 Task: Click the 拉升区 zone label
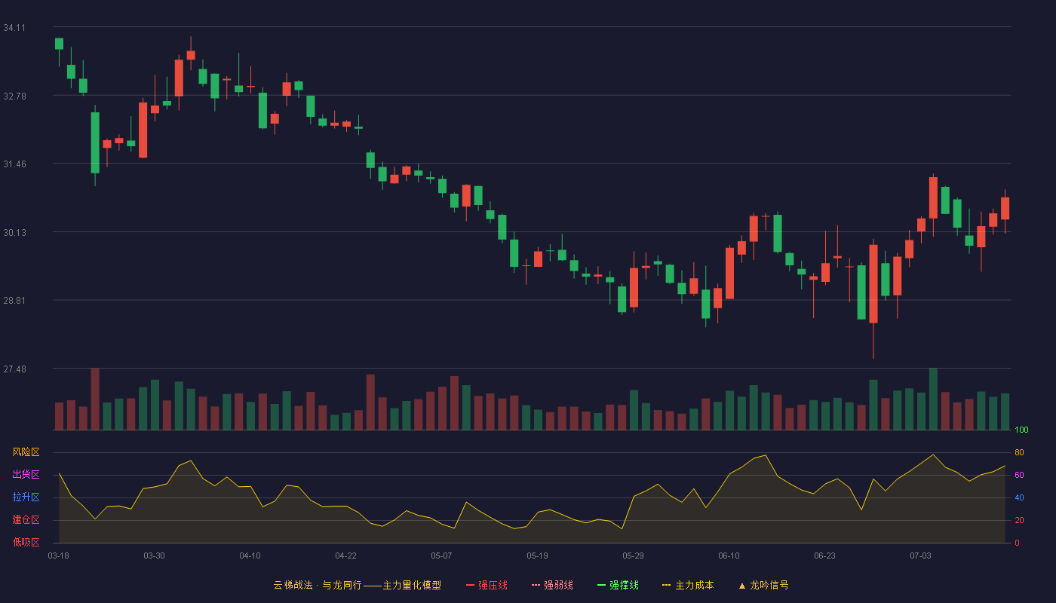(x=26, y=497)
